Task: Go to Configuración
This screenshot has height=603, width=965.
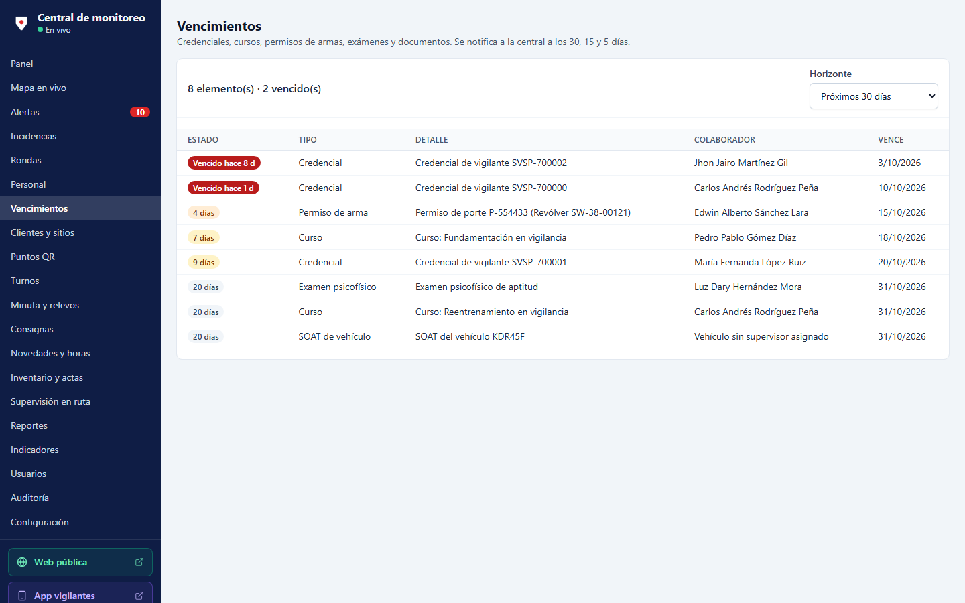Action: 80,522
